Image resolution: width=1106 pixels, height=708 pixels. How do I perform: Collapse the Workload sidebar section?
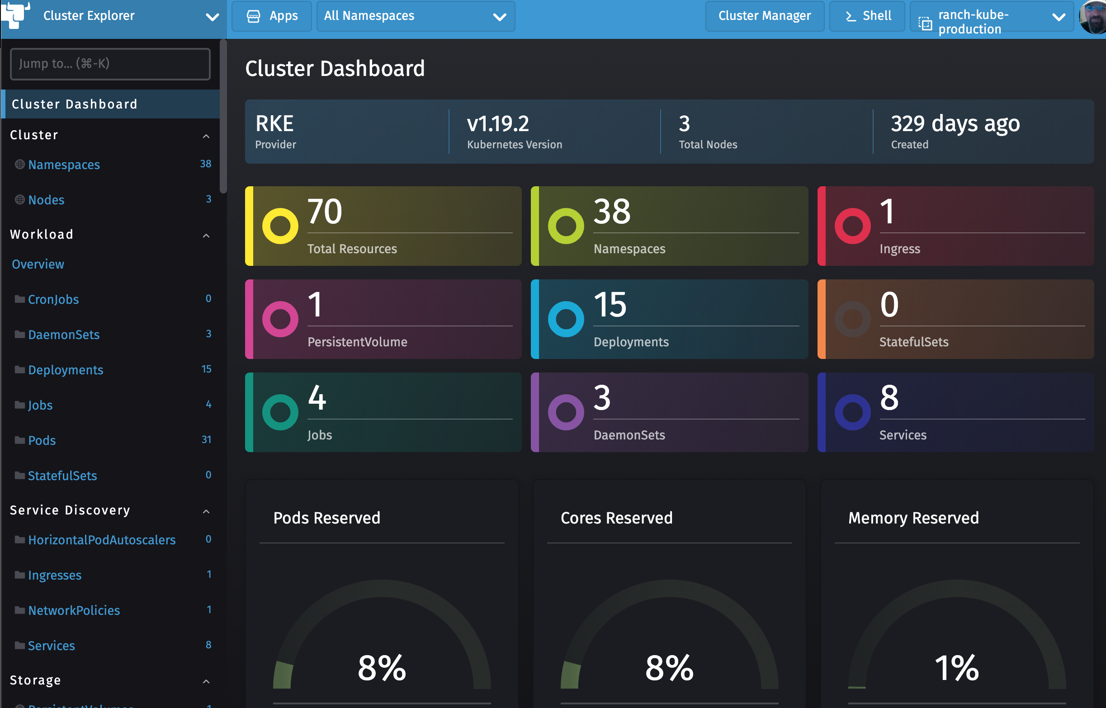[x=206, y=236]
